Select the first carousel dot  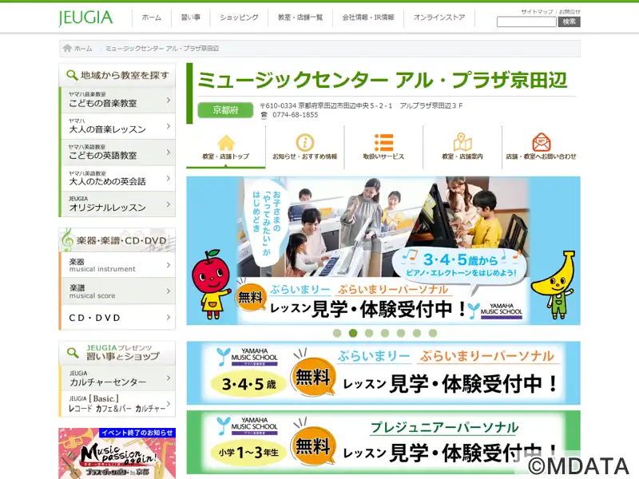tap(337, 333)
